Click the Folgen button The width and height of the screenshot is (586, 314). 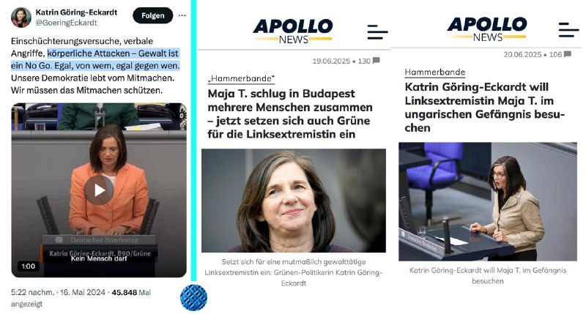[x=153, y=15]
